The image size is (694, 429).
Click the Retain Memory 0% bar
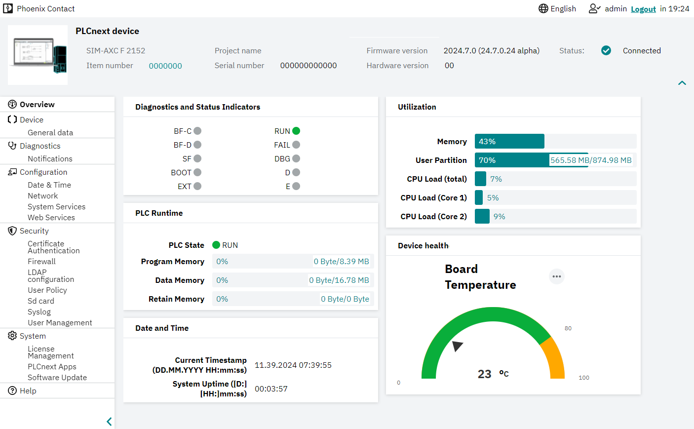pyautogui.click(x=293, y=299)
